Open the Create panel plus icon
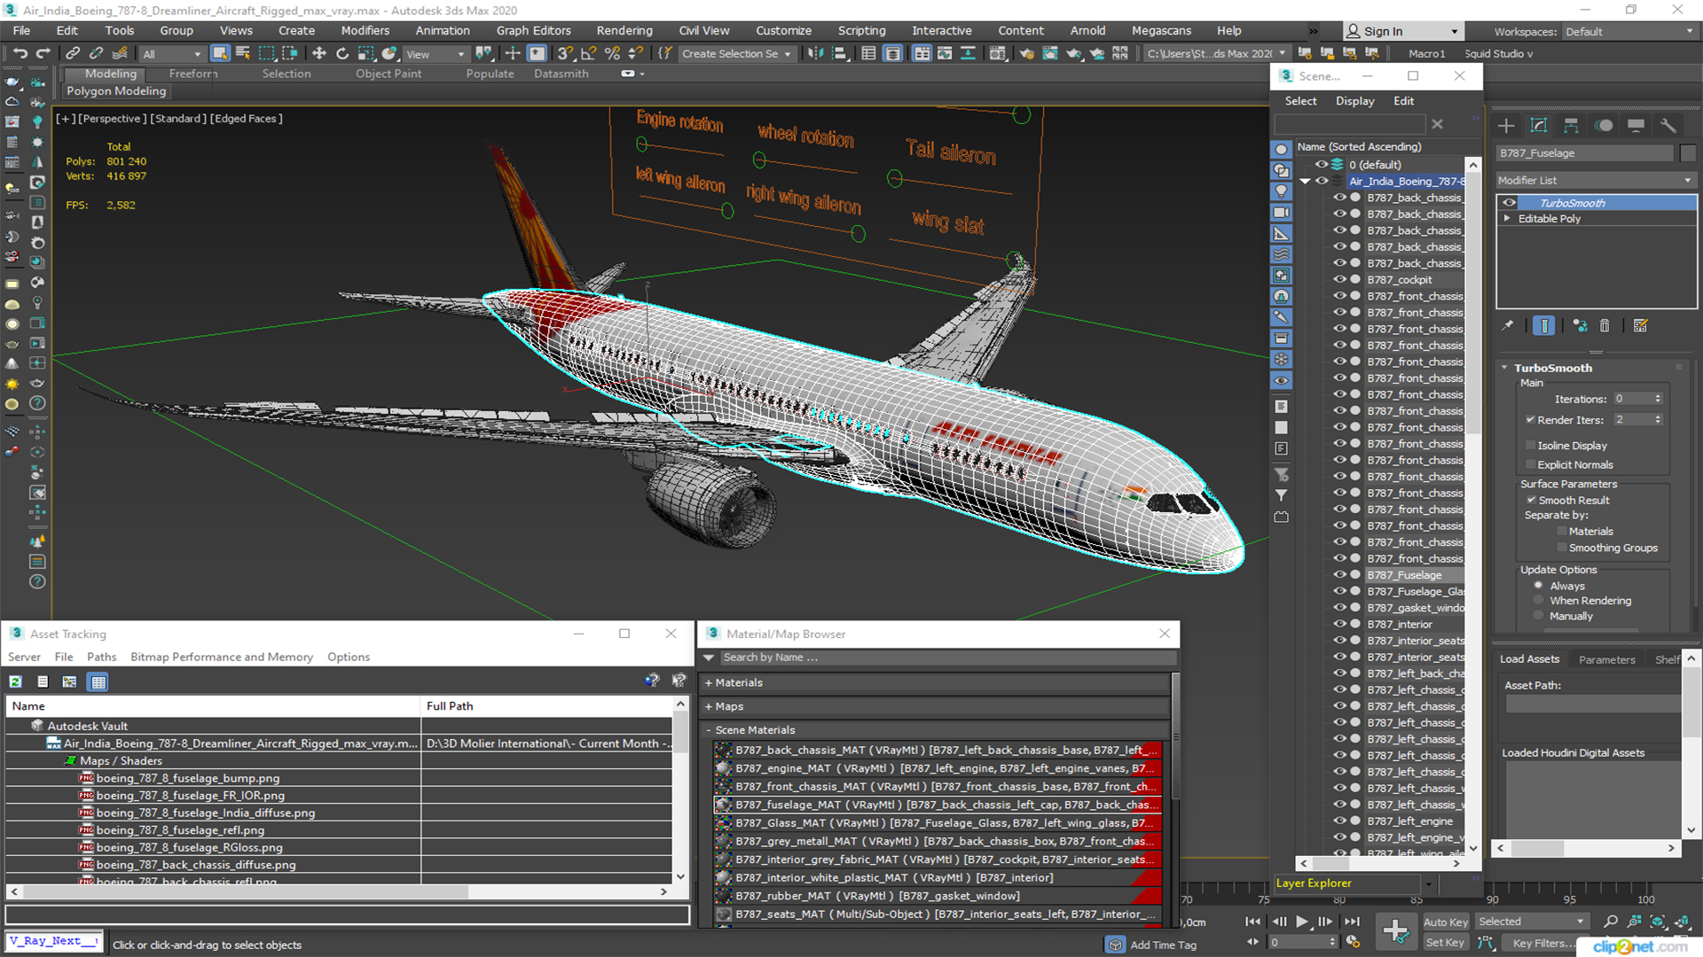The height and width of the screenshot is (957, 1703). coord(1506,126)
